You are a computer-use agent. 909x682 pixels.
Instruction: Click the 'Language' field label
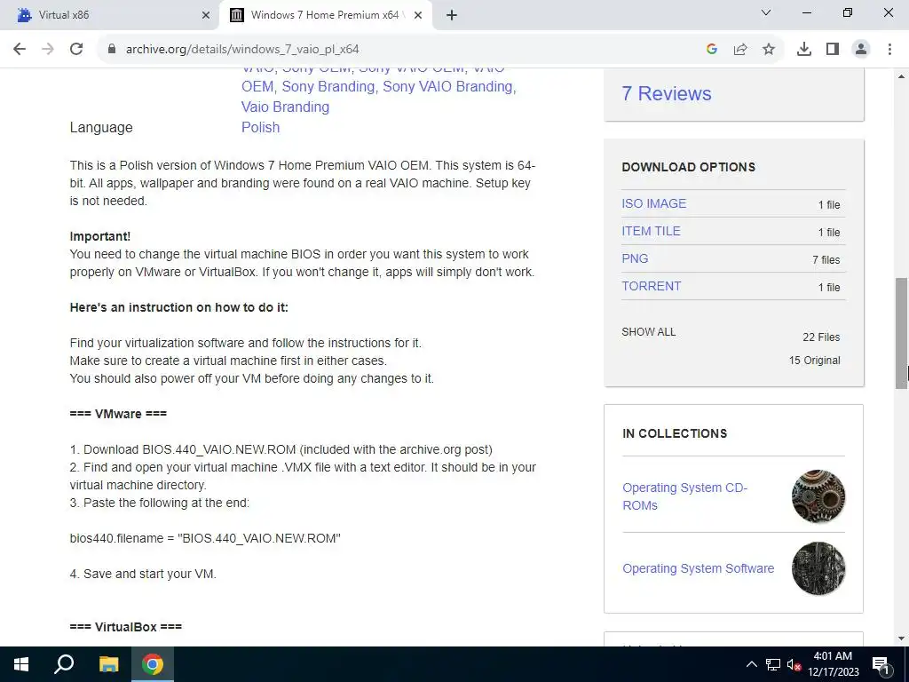[x=101, y=128]
